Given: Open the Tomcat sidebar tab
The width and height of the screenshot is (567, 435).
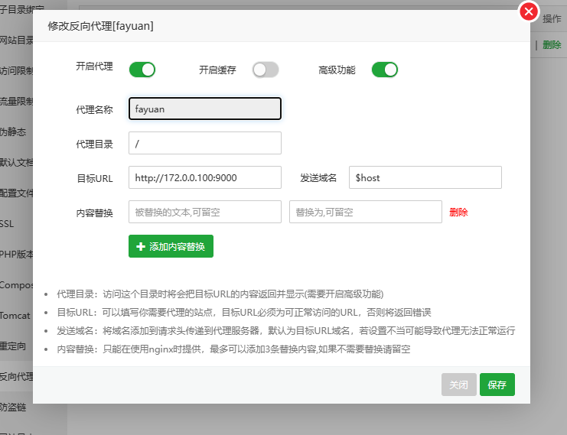Looking at the screenshot, I should point(17,316).
